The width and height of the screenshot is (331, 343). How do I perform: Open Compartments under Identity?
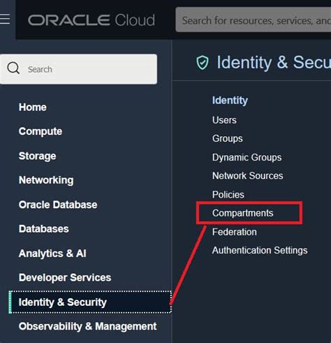tap(242, 213)
